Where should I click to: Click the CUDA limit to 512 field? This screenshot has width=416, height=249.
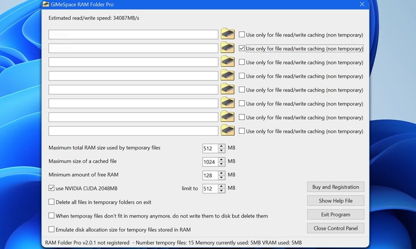[x=211, y=189]
